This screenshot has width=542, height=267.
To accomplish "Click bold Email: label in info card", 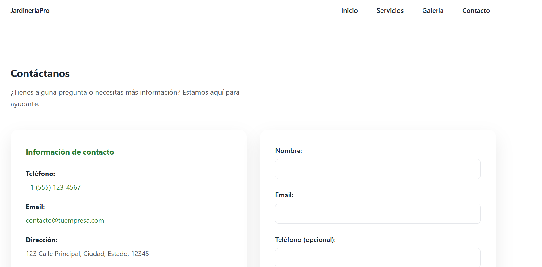I will 35,207.
